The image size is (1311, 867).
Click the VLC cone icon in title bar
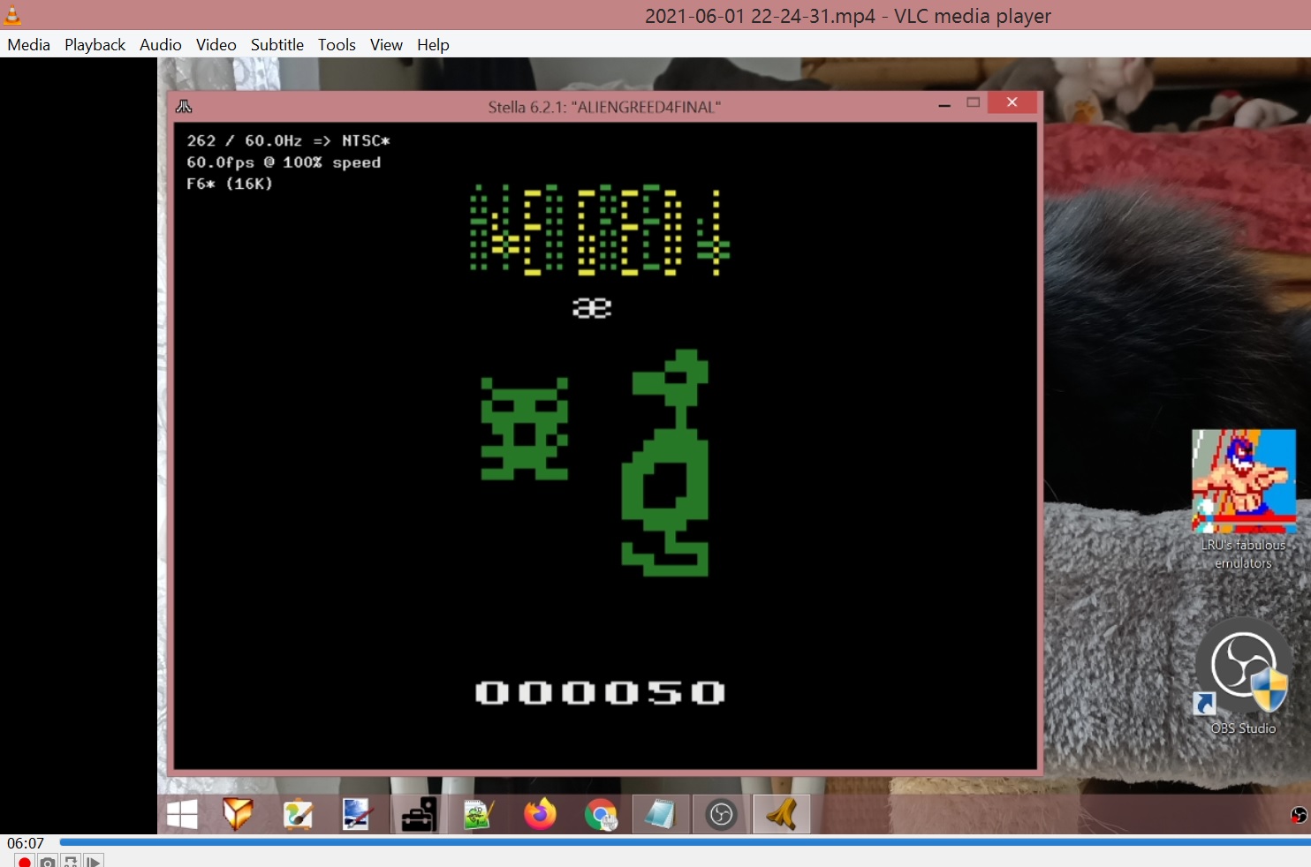pyautogui.click(x=12, y=15)
